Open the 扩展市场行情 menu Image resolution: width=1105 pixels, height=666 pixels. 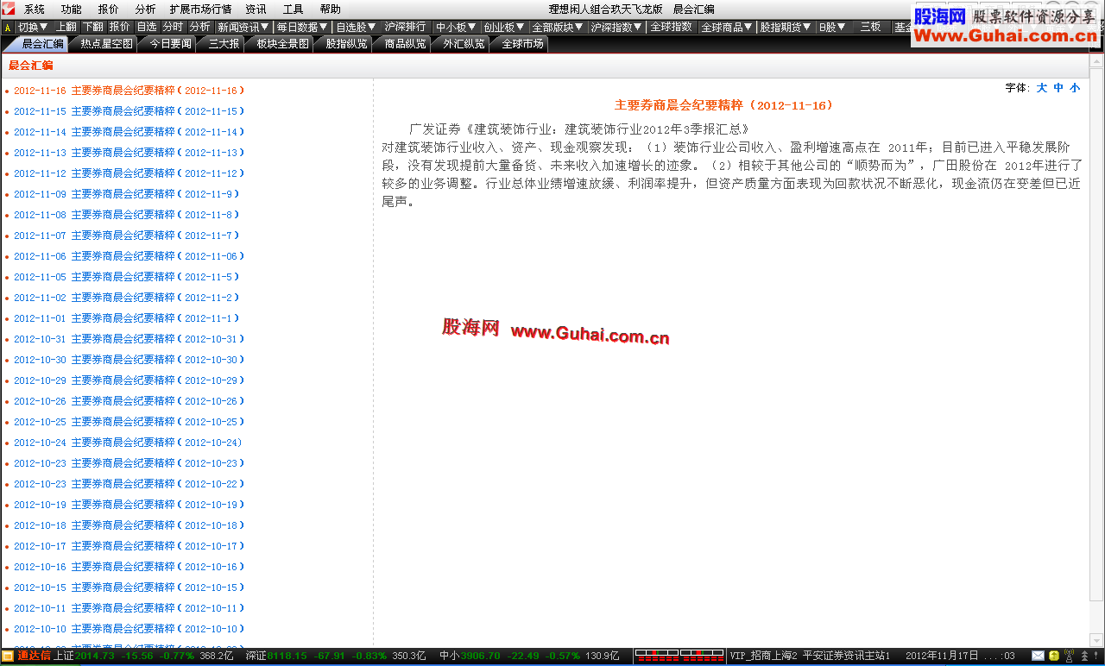pyautogui.click(x=200, y=9)
